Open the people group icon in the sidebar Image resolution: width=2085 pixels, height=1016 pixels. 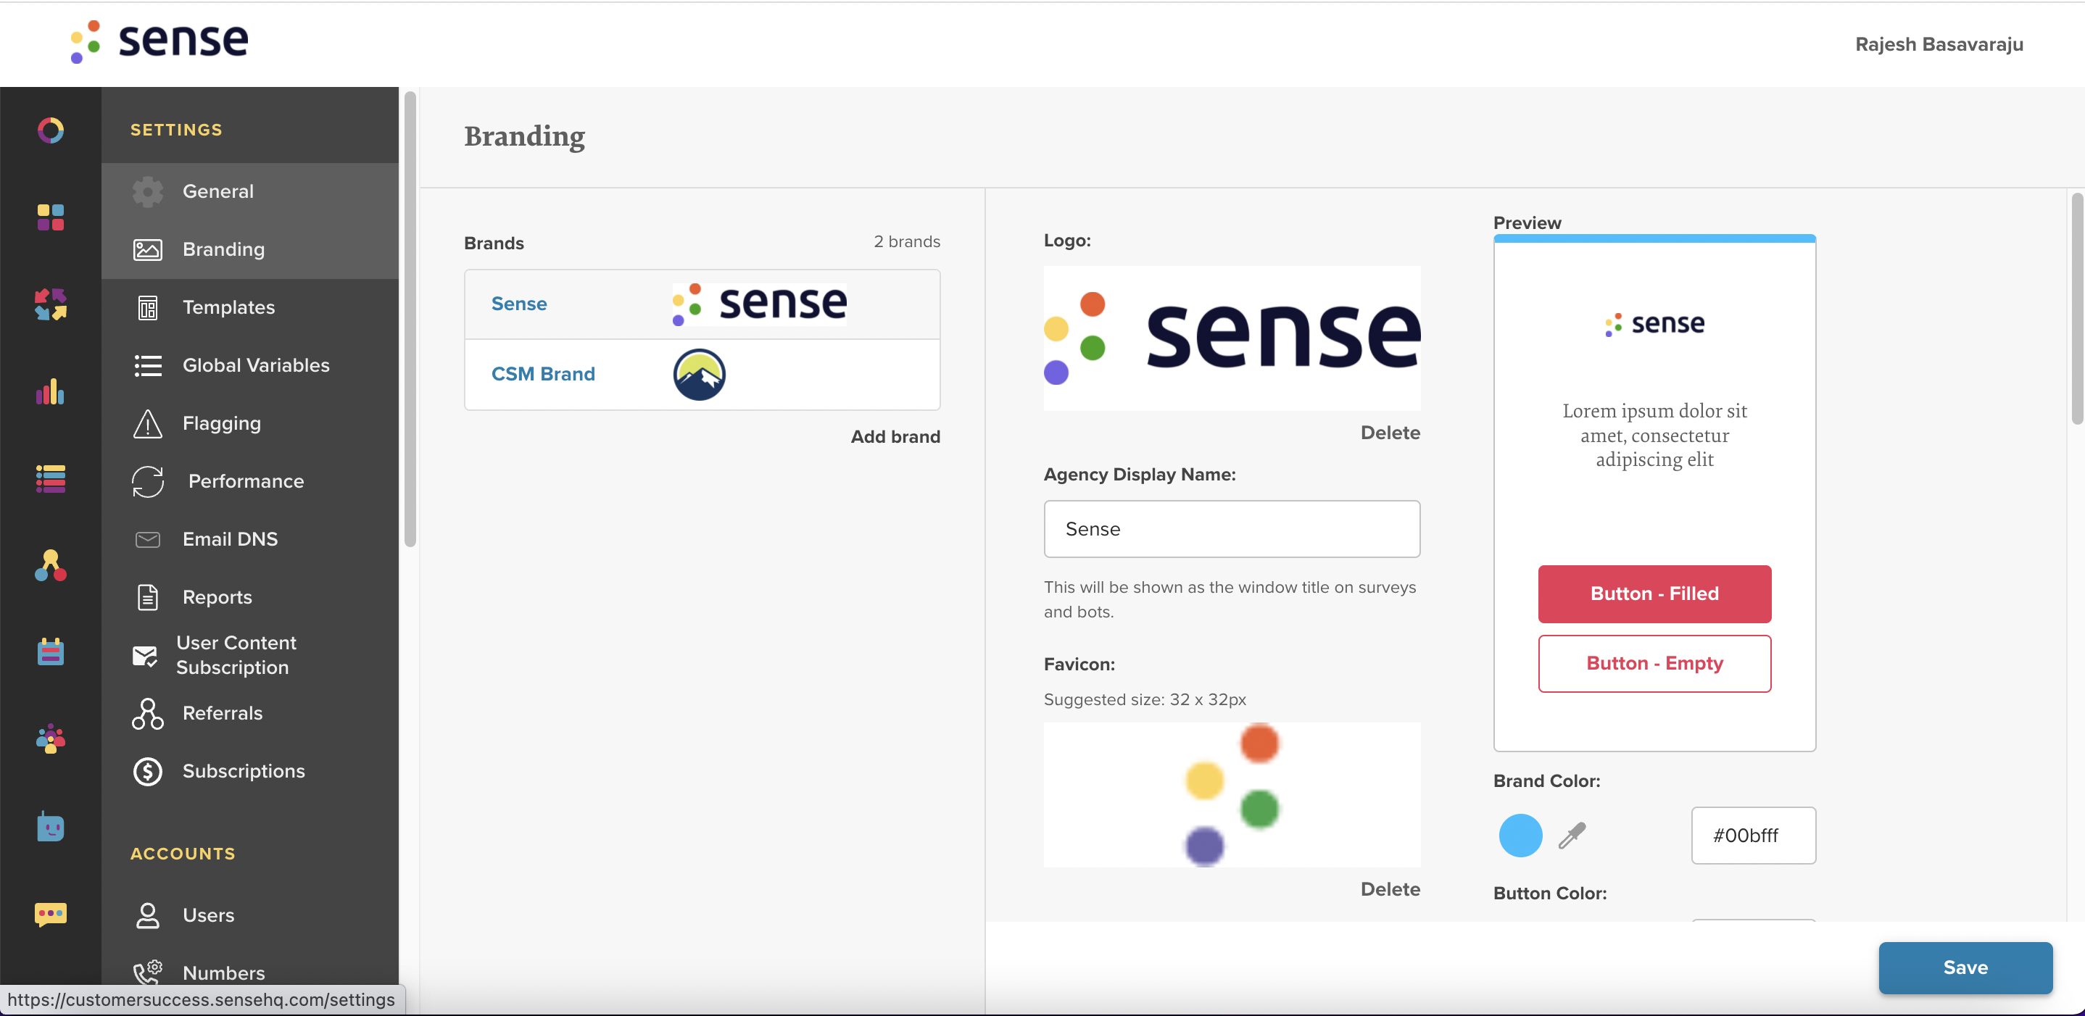[50, 738]
